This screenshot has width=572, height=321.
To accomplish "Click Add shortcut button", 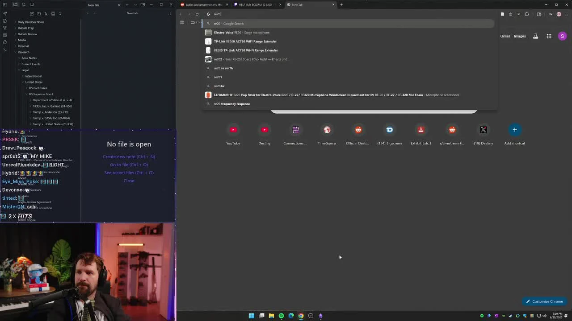I will [514, 135].
